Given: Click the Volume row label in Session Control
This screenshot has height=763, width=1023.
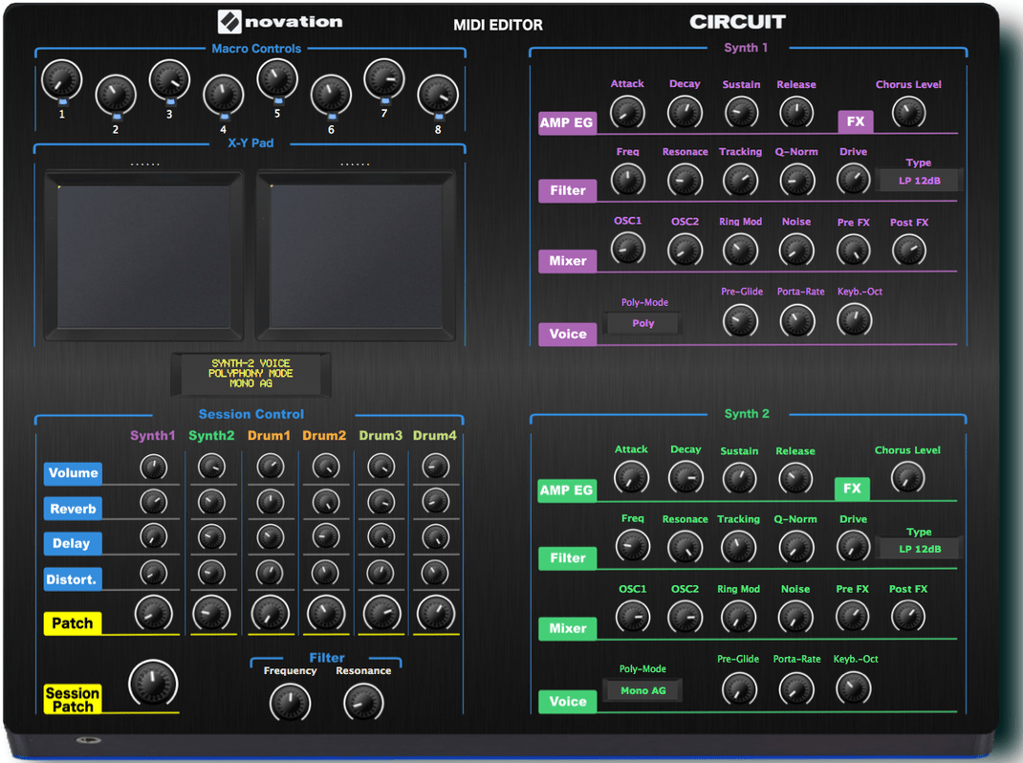Looking at the screenshot, I should (73, 473).
